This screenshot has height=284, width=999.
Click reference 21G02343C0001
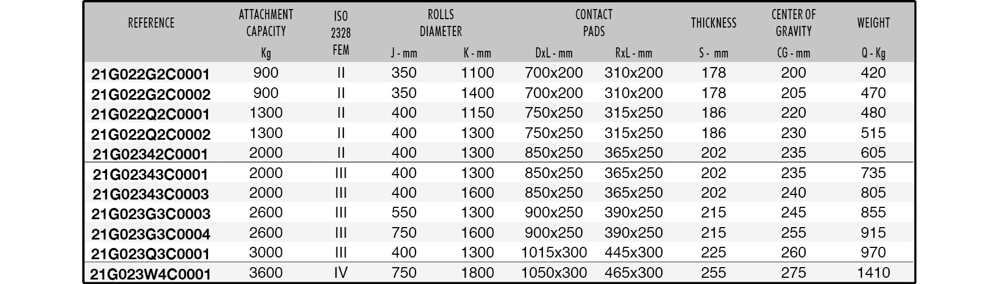click(151, 174)
